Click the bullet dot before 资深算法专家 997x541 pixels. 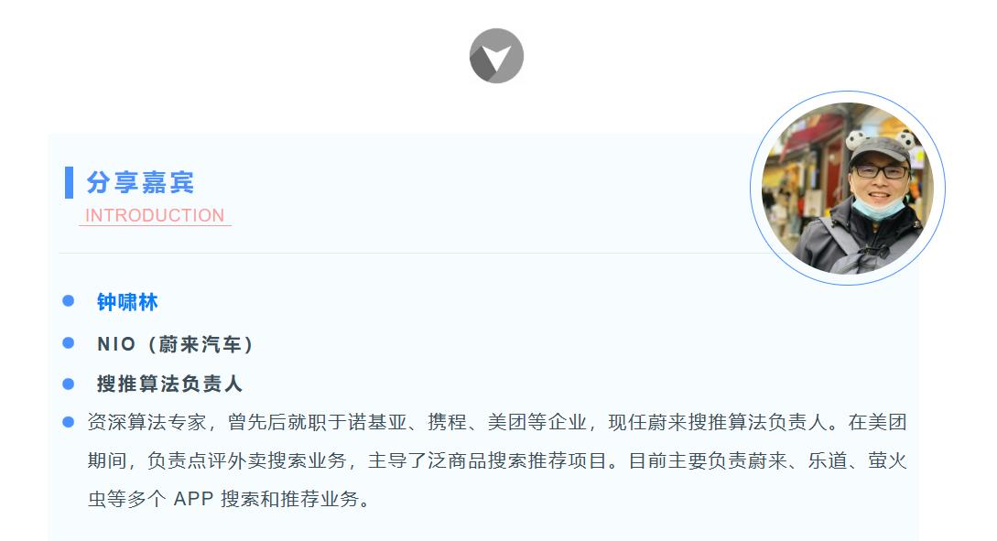(x=69, y=422)
